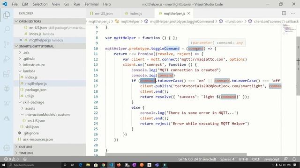Click Spaces: 4 indentation setting
Screen dimensions: 300x168
click(227, 159)
